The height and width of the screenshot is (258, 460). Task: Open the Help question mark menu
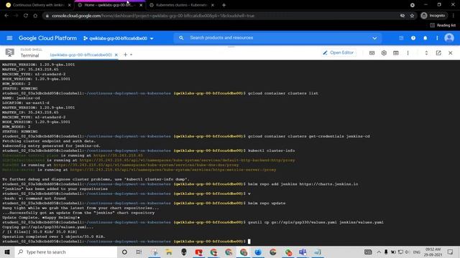click(x=413, y=38)
